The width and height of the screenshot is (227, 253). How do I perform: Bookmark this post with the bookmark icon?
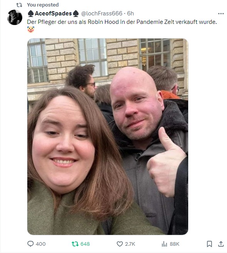[x=209, y=244]
